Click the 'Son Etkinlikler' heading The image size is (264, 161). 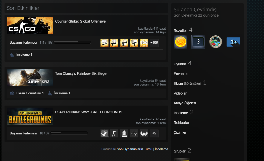(x=23, y=8)
